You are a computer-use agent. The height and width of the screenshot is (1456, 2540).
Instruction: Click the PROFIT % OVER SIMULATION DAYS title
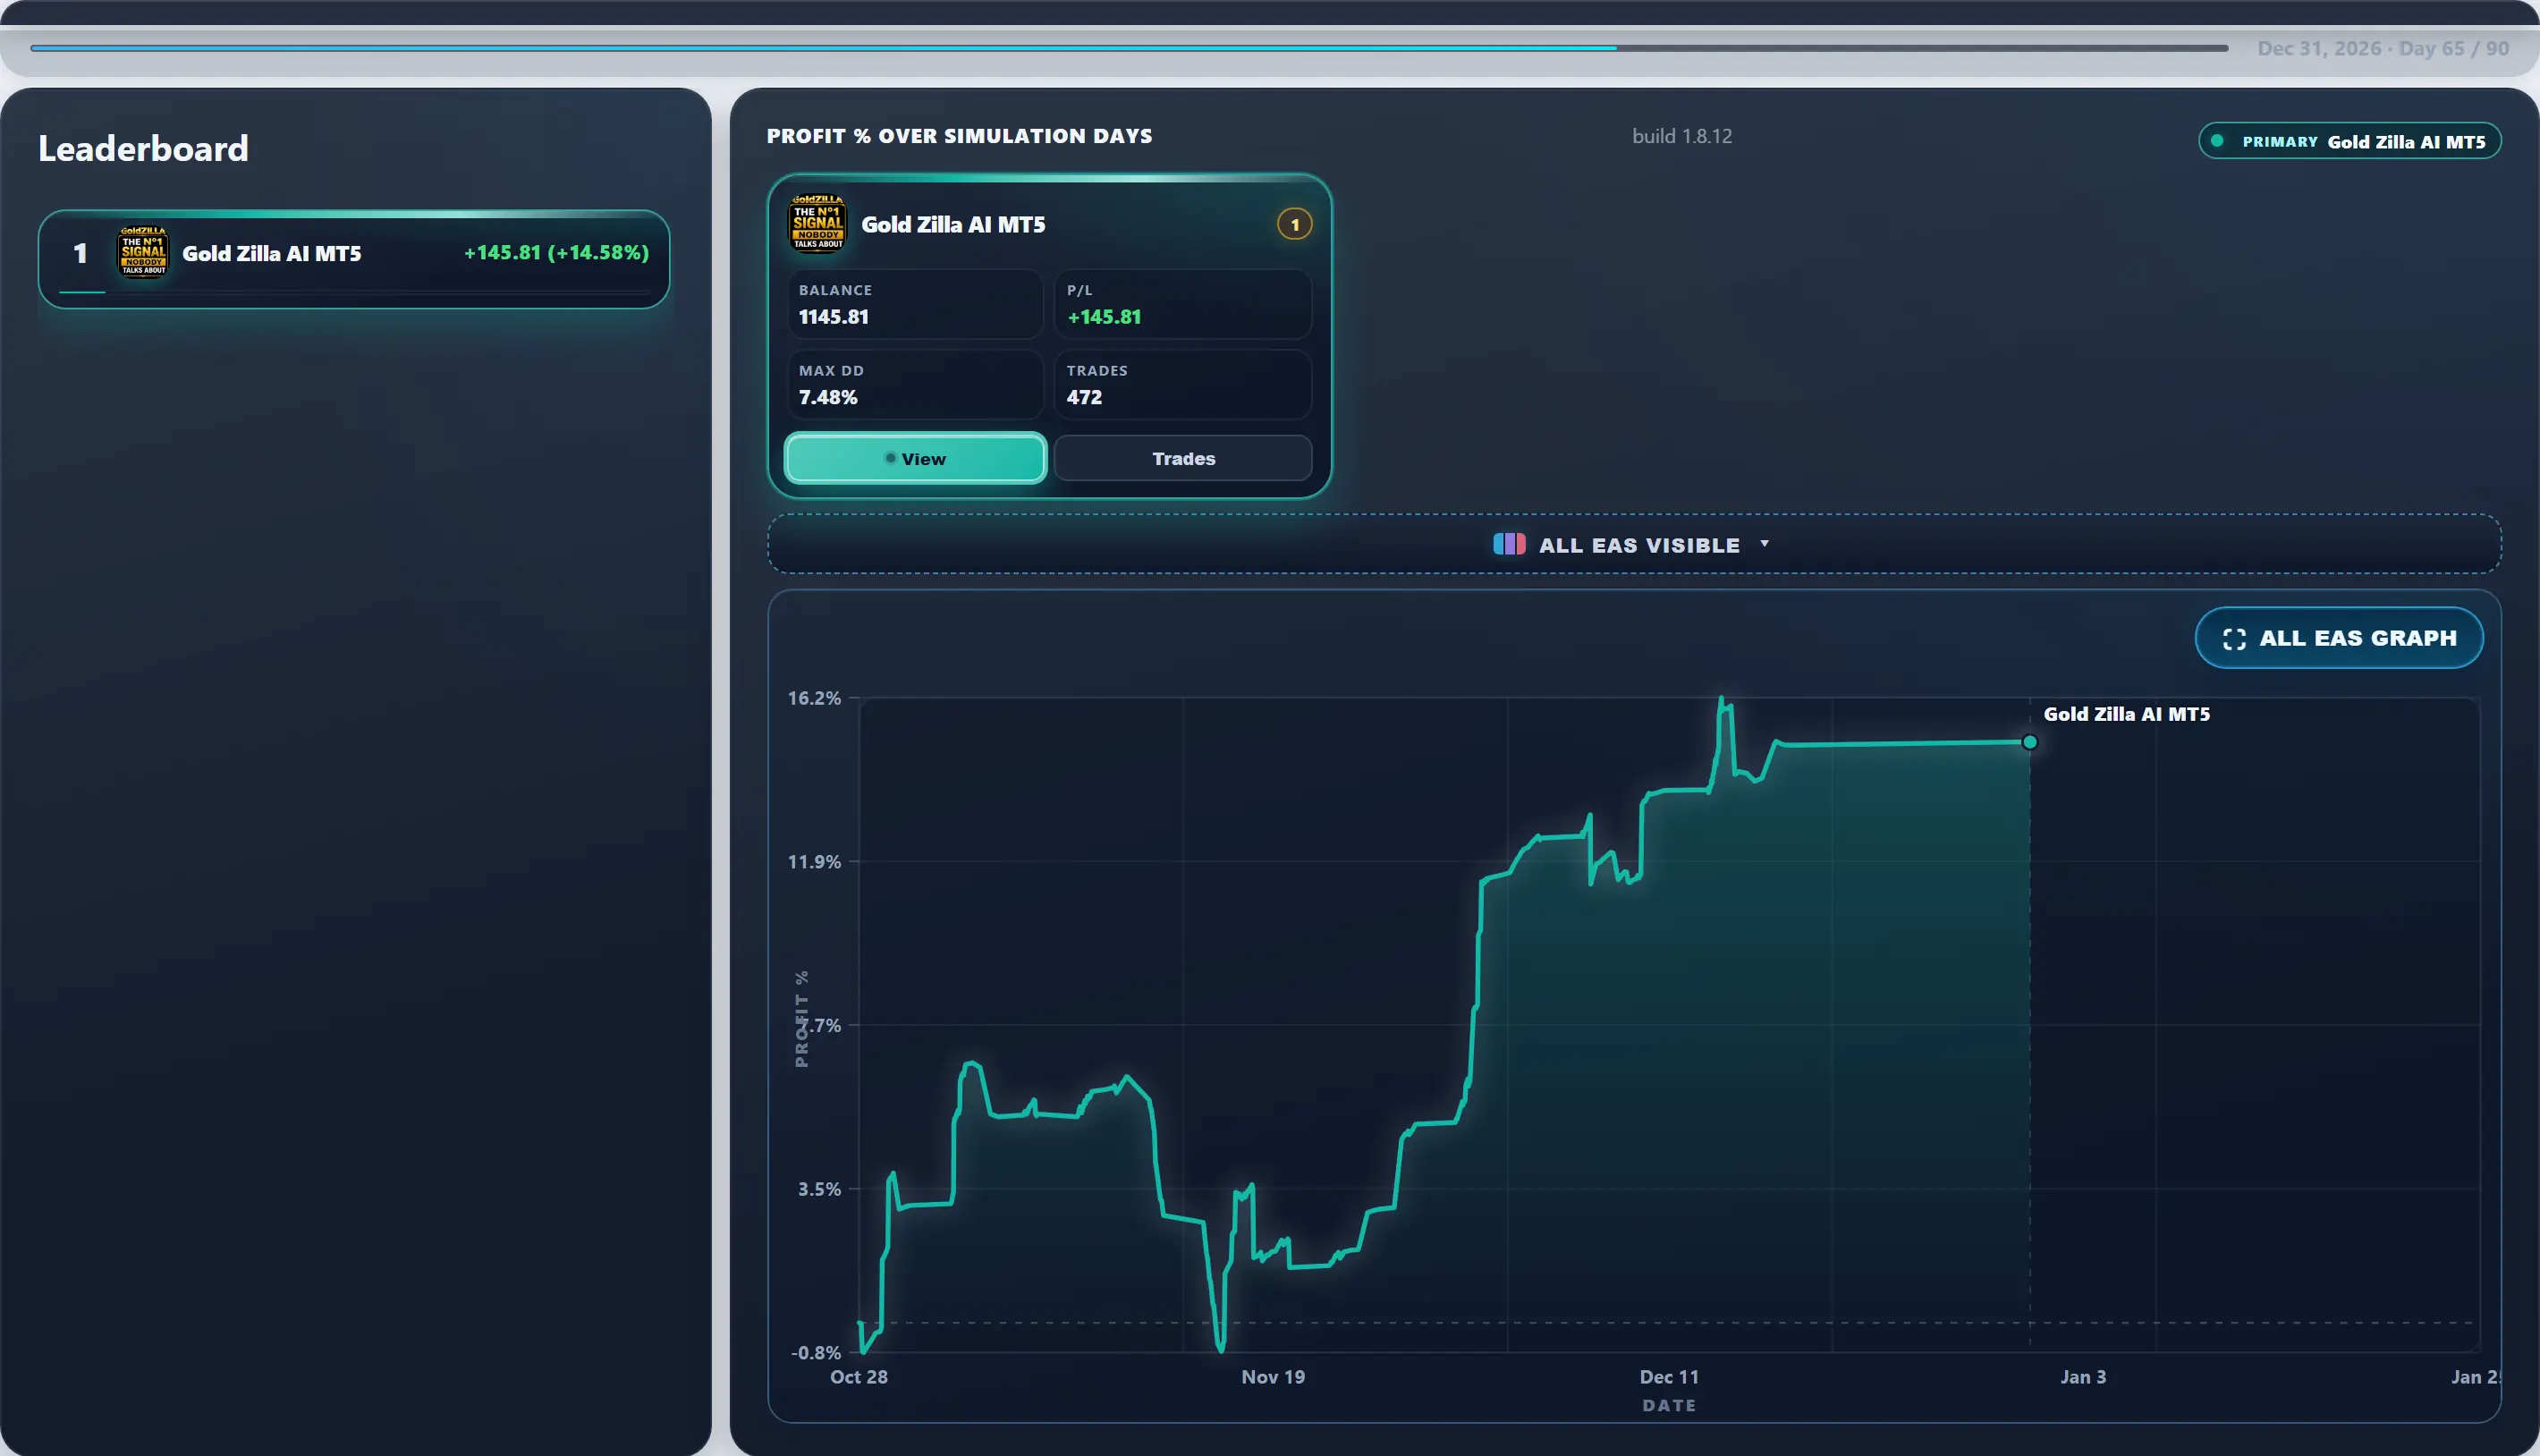(x=959, y=136)
